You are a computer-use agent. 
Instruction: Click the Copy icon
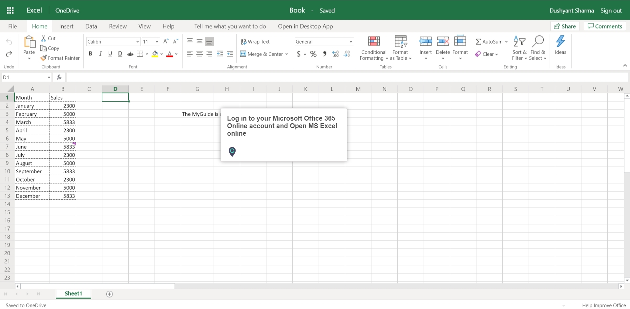click(x=43, y=48)
